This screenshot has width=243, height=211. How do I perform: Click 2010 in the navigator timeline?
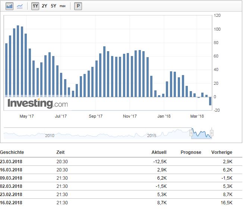pyautogui.click(x=50, y=135)
